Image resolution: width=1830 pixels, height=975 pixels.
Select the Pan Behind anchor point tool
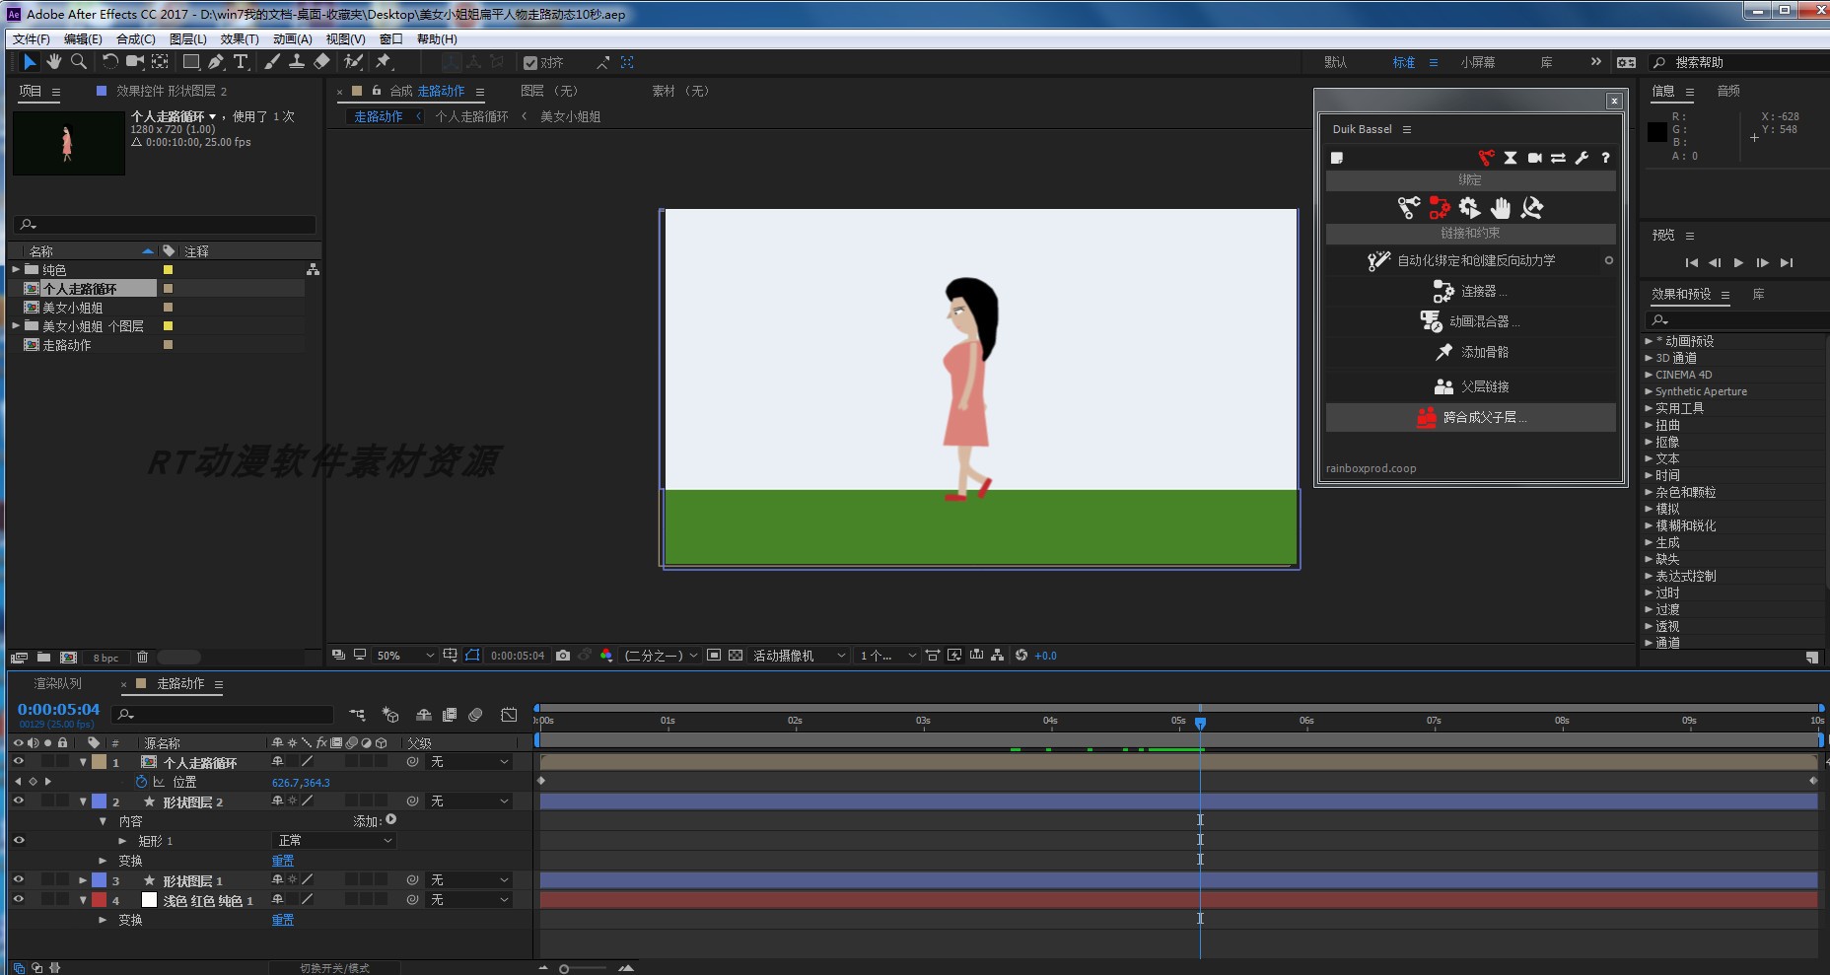(160, 62)
